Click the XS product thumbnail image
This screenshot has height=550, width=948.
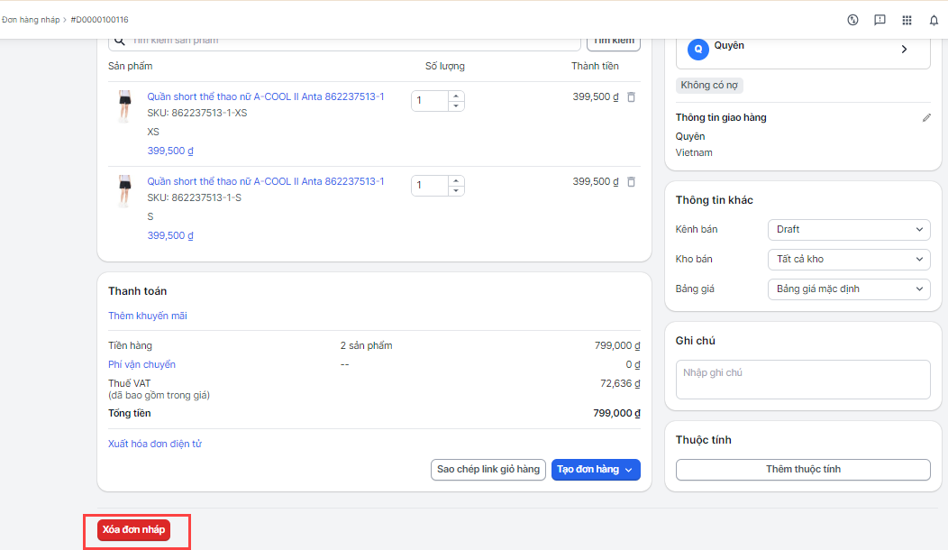tap(124, 106)
